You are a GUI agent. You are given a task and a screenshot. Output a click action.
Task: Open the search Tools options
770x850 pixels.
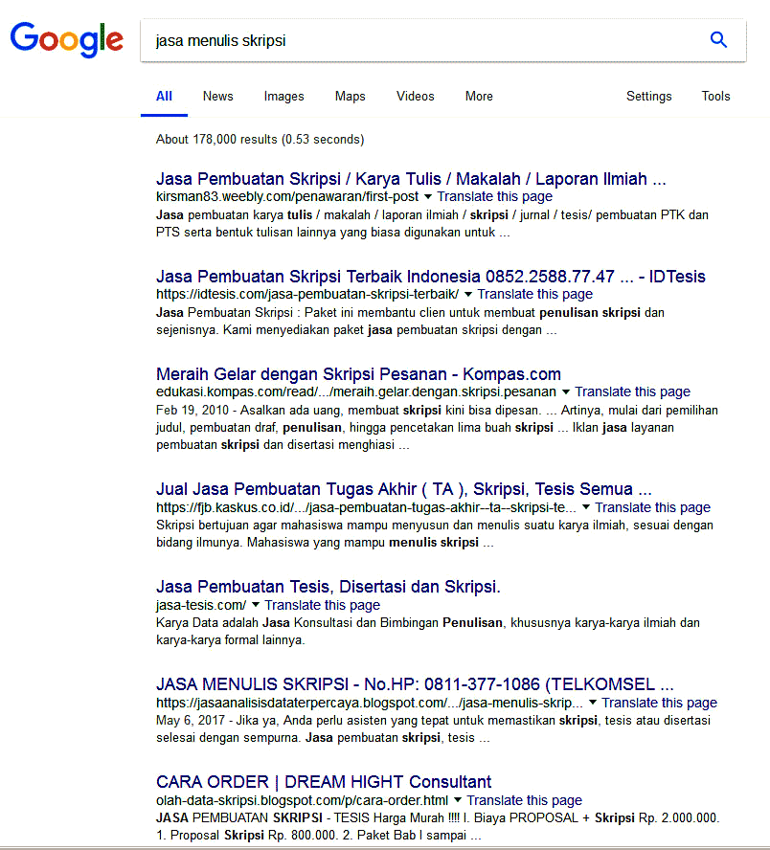[715, 96]
